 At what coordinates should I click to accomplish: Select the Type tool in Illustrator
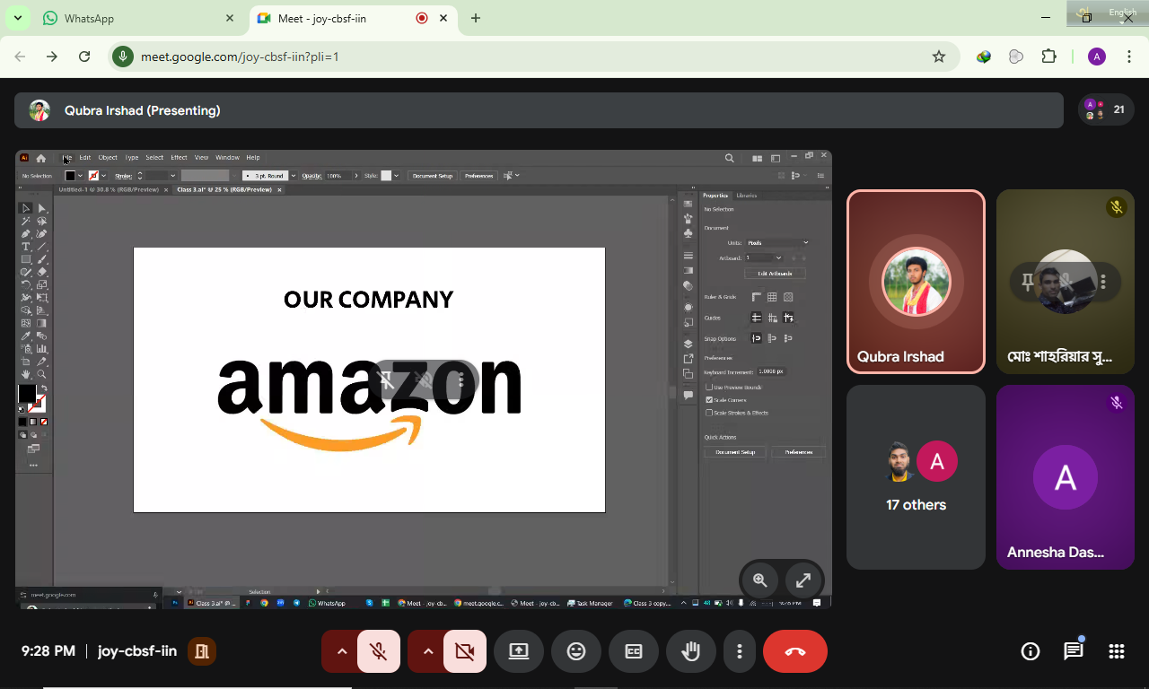(26, 247)
